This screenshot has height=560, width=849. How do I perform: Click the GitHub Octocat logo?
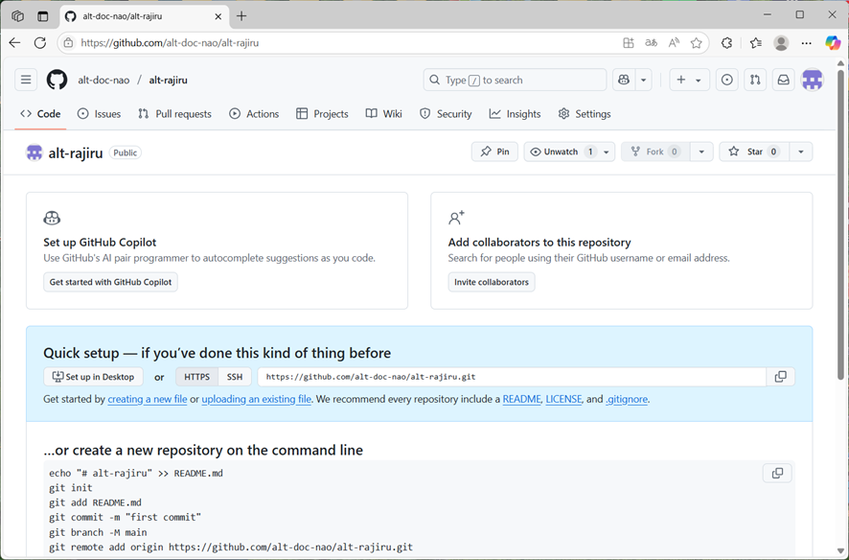point(57,81)
